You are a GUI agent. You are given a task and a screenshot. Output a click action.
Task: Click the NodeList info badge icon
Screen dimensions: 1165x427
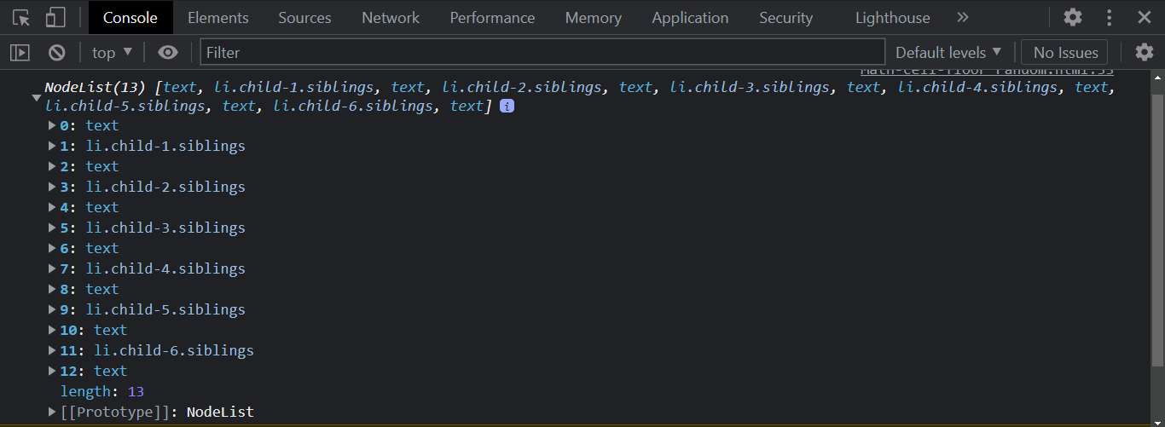507,107
